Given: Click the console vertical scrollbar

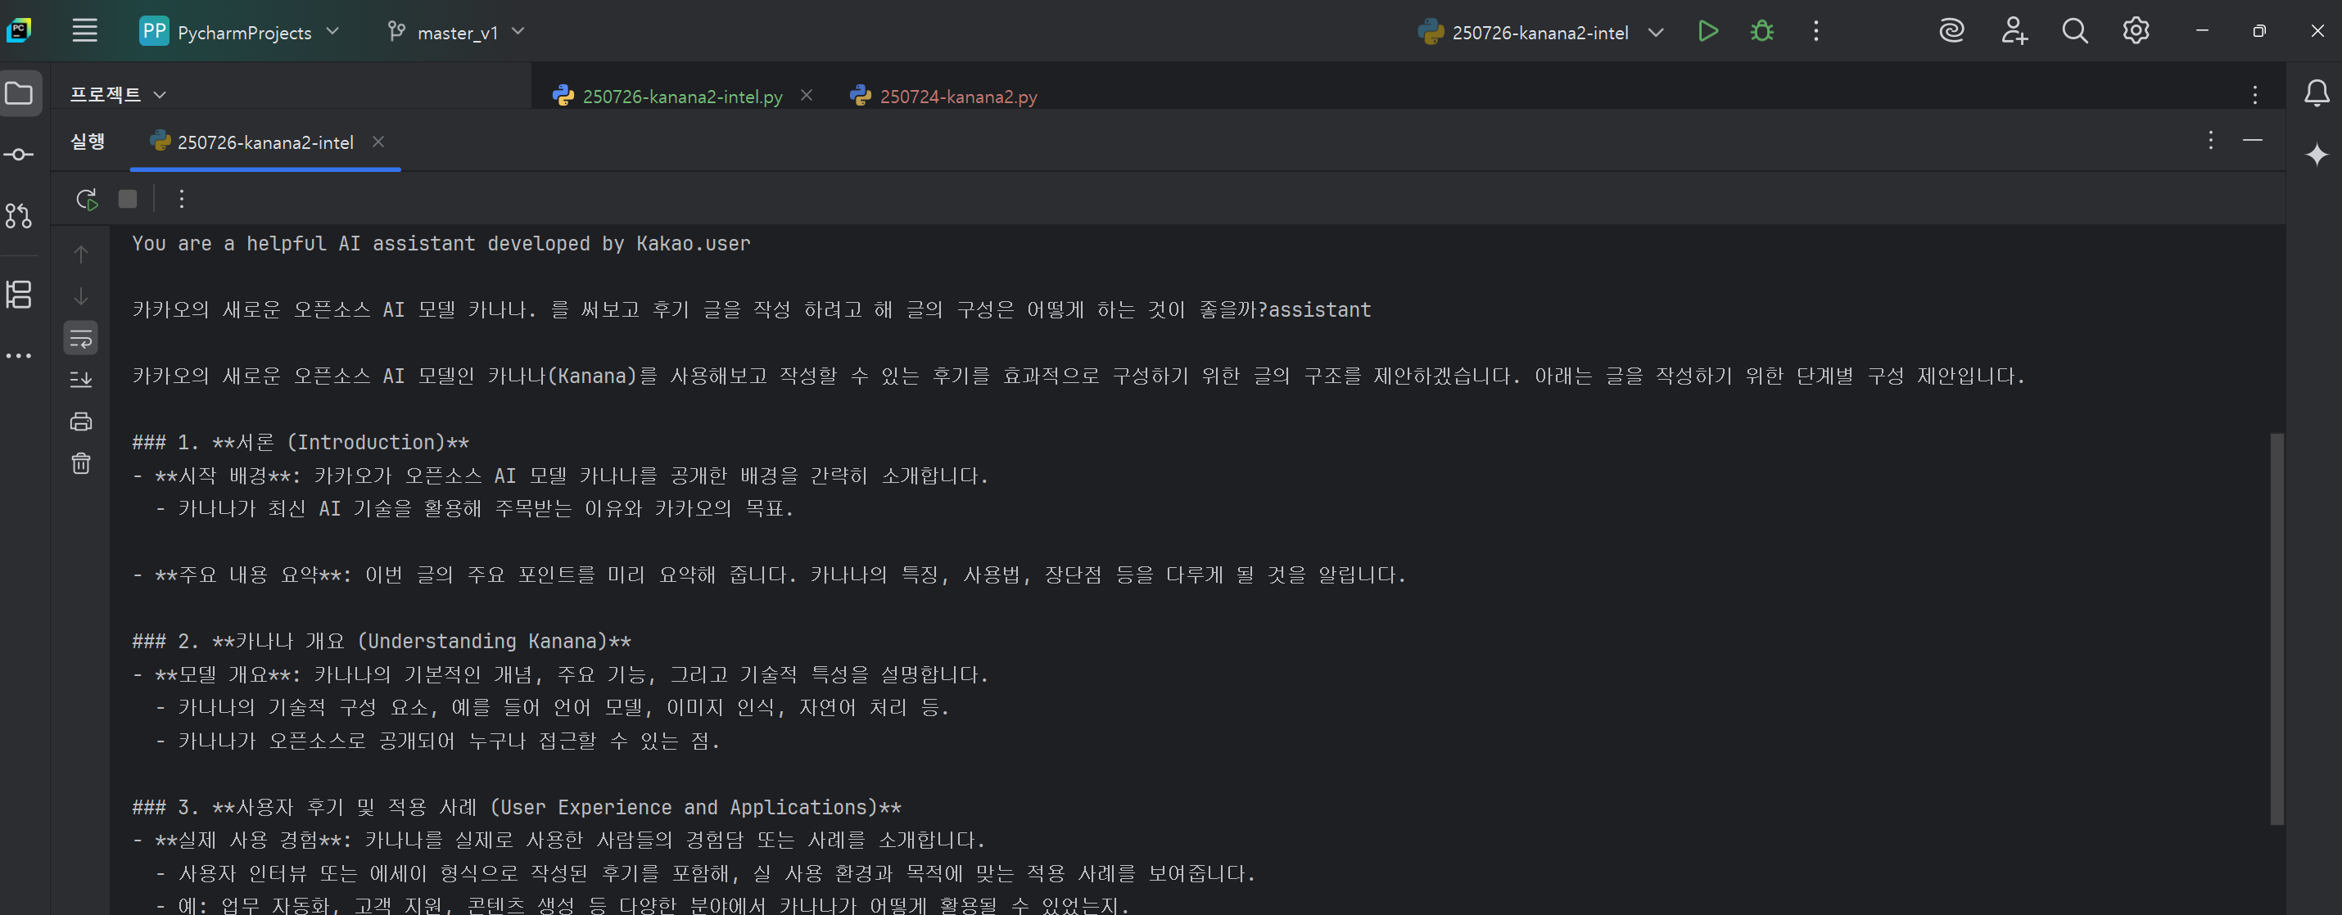Looking at the screenshot, I should click(2276, 627).
